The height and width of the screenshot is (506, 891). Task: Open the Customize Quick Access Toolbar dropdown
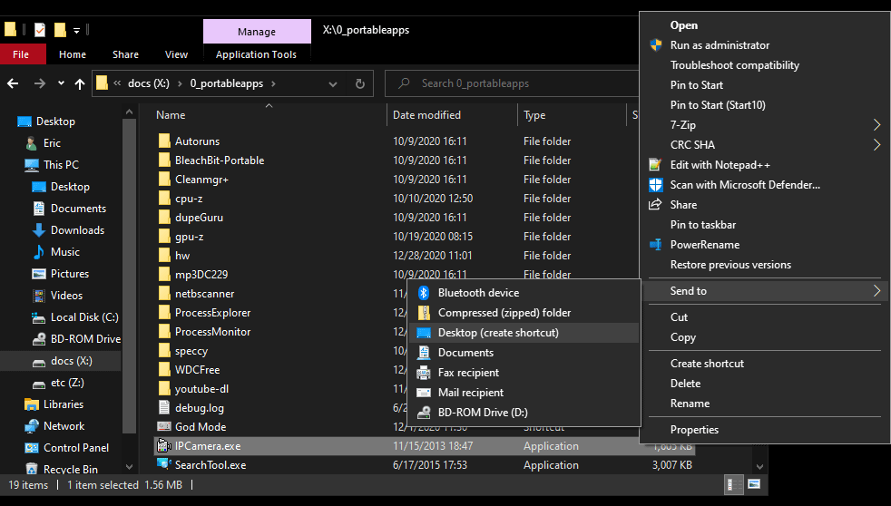pos(76,30)
